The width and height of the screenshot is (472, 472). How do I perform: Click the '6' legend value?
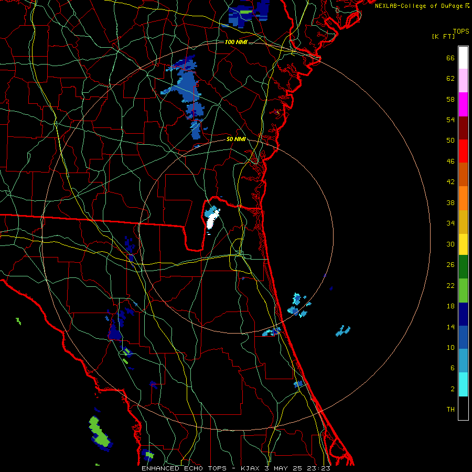point(453,368)
